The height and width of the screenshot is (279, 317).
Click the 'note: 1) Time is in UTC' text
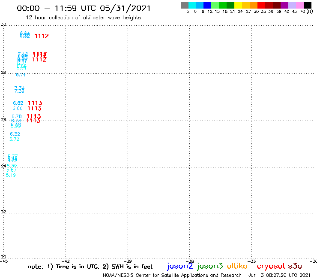63,267
